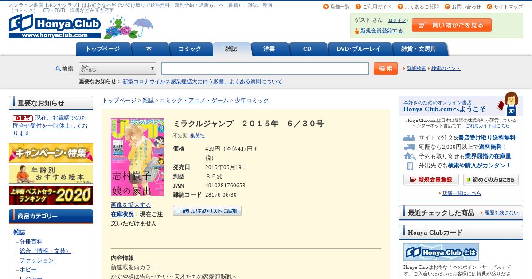Switch to 洋書 tab
Image resolution: width=532 pixels, height=279 pixels.
269,49
